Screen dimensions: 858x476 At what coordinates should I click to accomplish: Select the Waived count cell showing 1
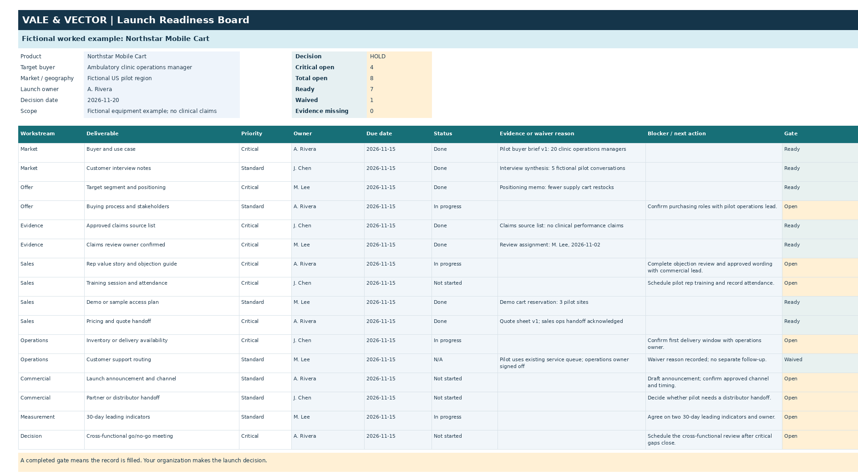tap(399, 100)
